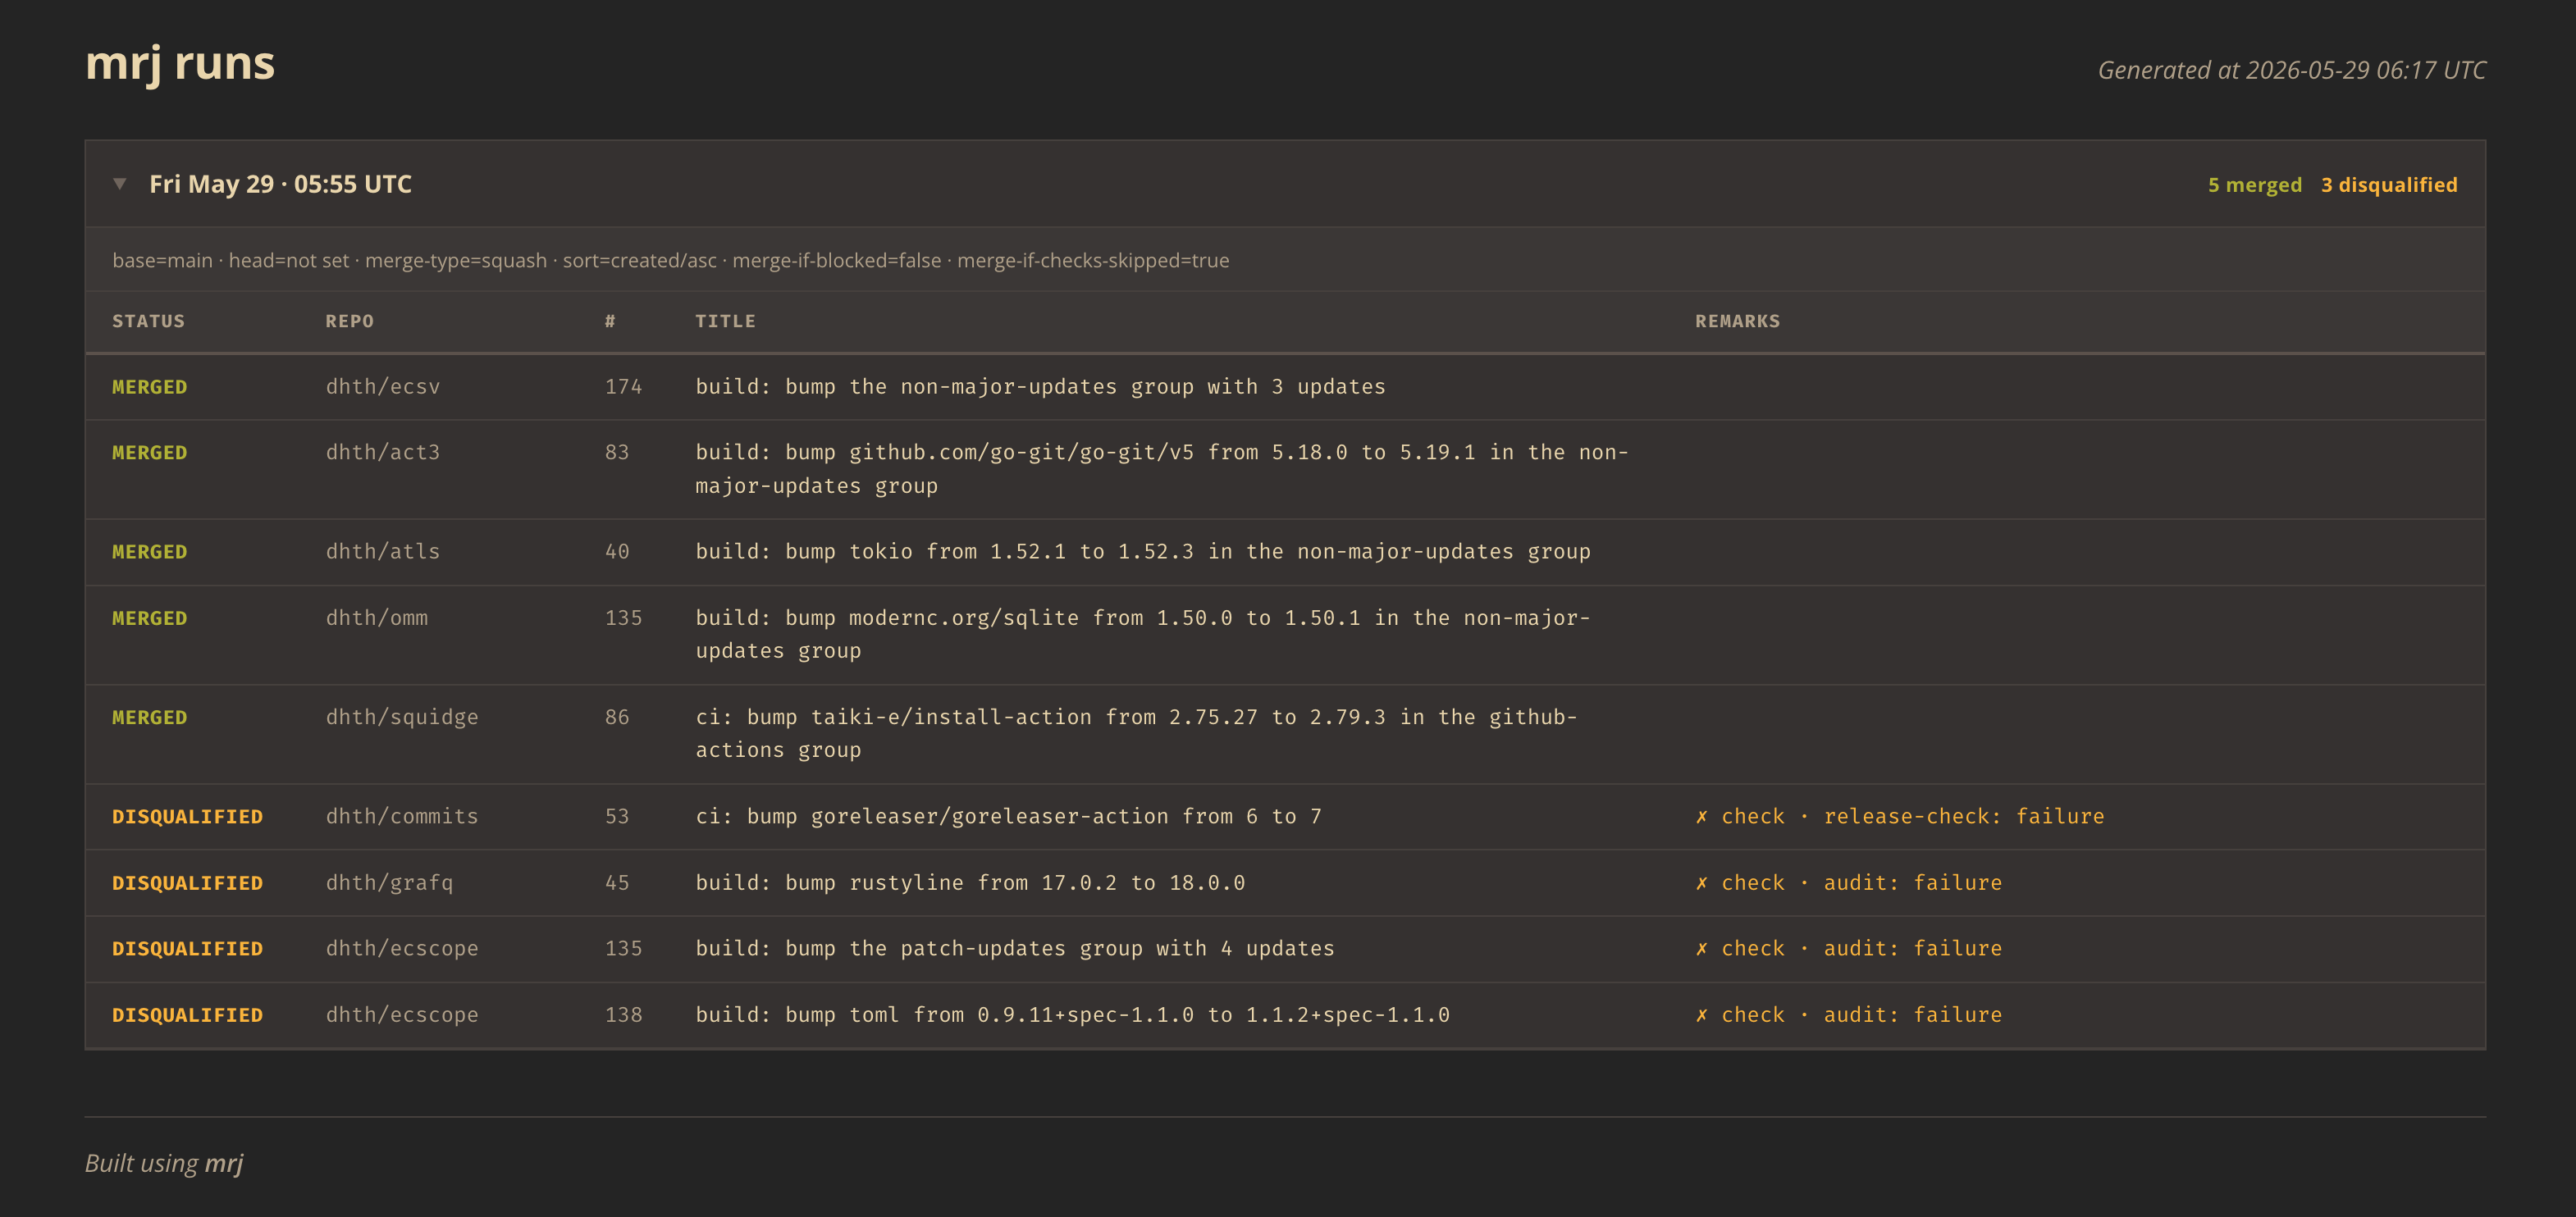This screenshot has width=2576, height=1217.
Task: Select the dhth/squidge repo cell
Action: (x=402, y=717)
